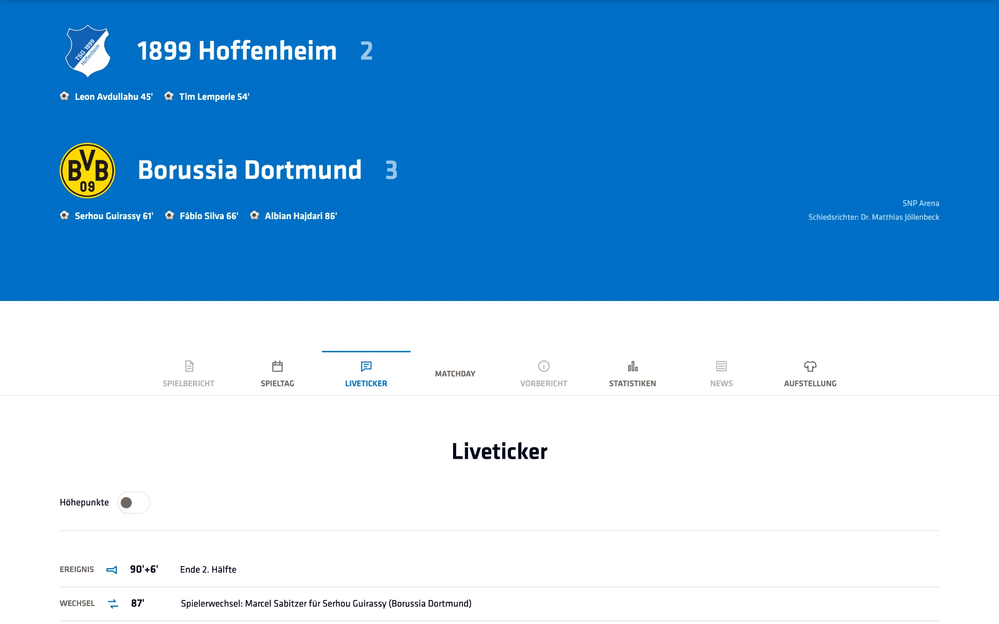The image size is (999, 624).
Task: Click Hoffenheim's score of 2
Action: pyautogui.click(x=367, y=51)
